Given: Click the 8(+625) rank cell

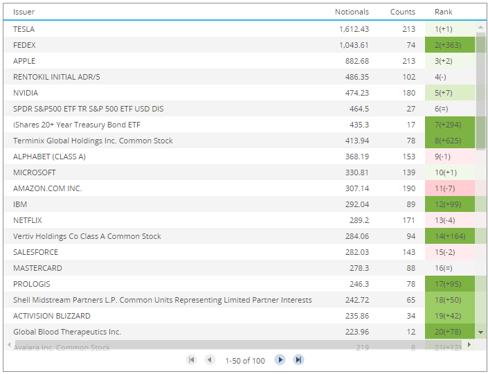Looking at the screenshot, I should [450, 141].
